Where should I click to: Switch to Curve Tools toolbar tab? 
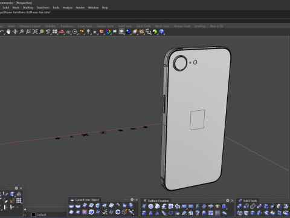(x=85, y=26)
